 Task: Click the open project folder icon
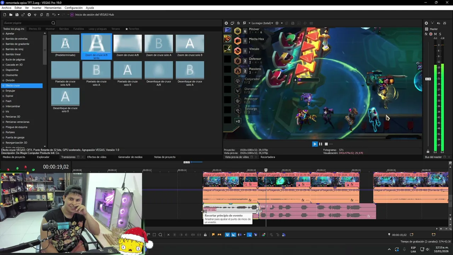tap(11, 15)
